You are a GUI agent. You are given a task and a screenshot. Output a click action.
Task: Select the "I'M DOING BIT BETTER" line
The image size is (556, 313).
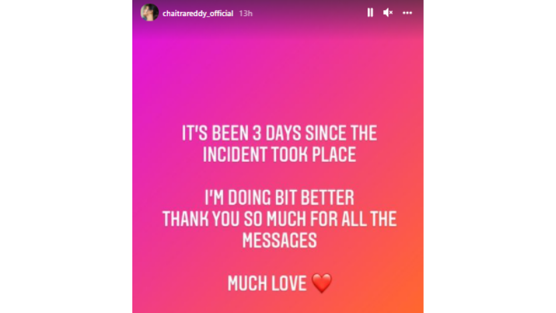click(279, 199)
